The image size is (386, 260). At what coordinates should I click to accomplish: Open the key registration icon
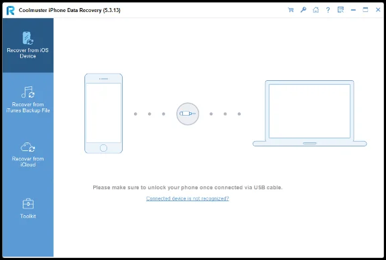point(304,10)
